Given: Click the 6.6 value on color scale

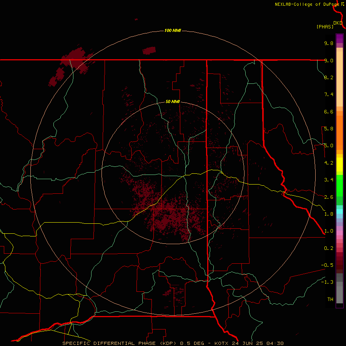Looking at the screenshot, I should click(x=329, y=111).
